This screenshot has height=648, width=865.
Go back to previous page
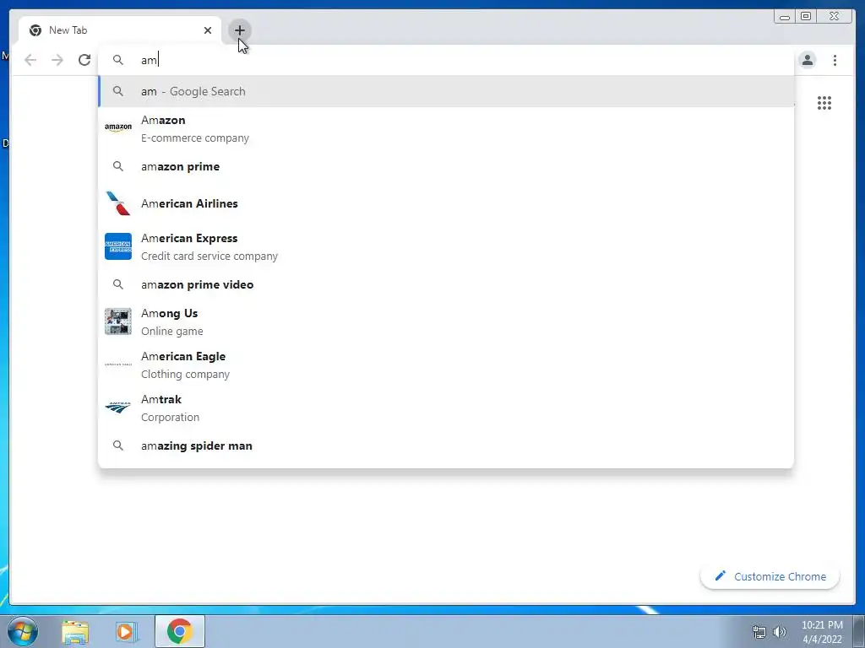click(x=30, y=60)
